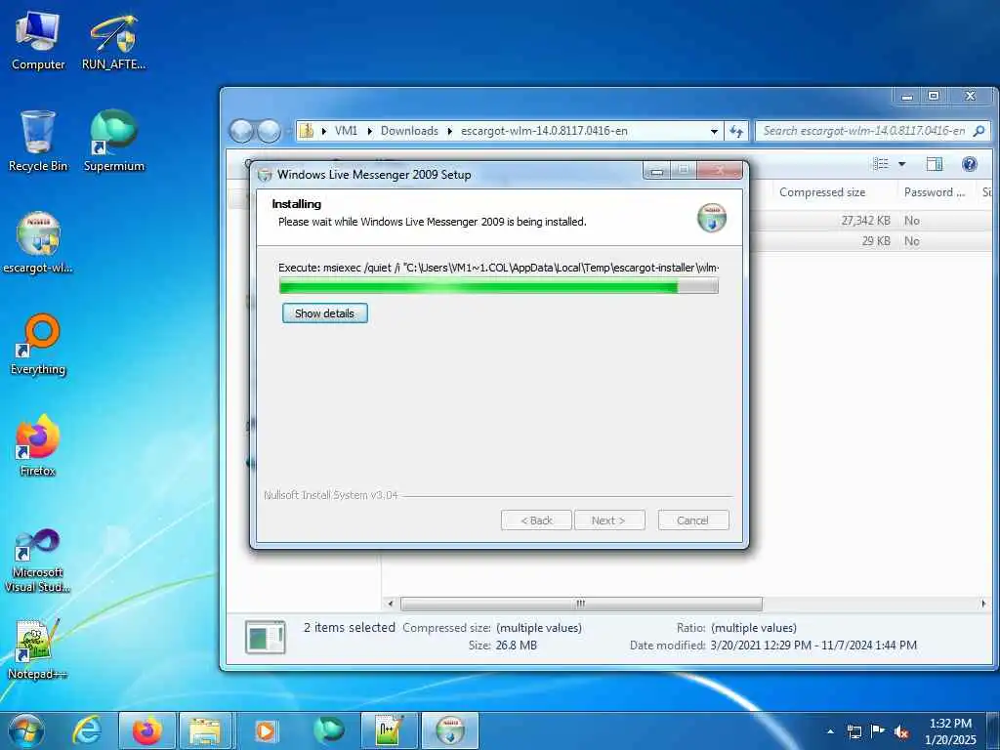Click the Explorer back navigation arrow
The height and width of the screenshot is (750, 1000).
(242, 132)
